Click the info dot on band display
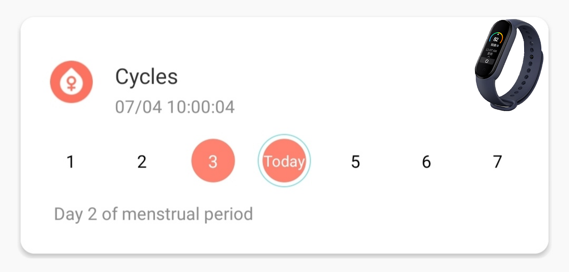Screen dimensions: 569x272 [x=498, y=46]
